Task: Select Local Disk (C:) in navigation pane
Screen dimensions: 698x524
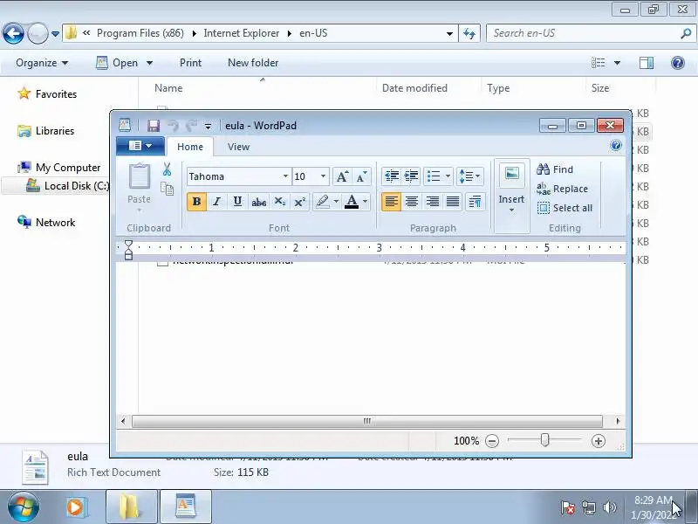Action: point(68,186)
